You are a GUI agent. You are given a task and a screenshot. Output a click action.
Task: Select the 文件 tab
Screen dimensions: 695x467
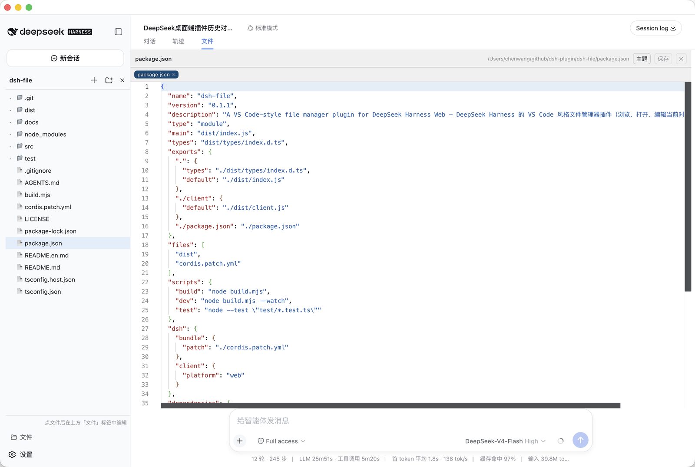[x=207, y=41]
